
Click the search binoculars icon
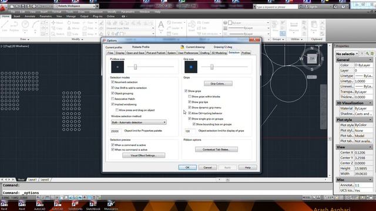301,7
